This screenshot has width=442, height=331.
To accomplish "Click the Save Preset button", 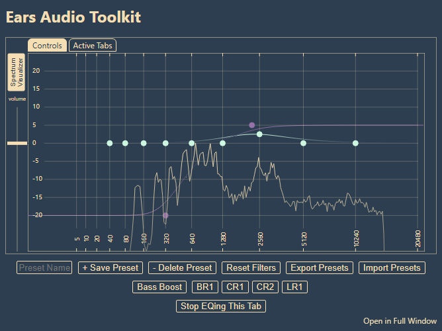I will click(x=111, y=268).
